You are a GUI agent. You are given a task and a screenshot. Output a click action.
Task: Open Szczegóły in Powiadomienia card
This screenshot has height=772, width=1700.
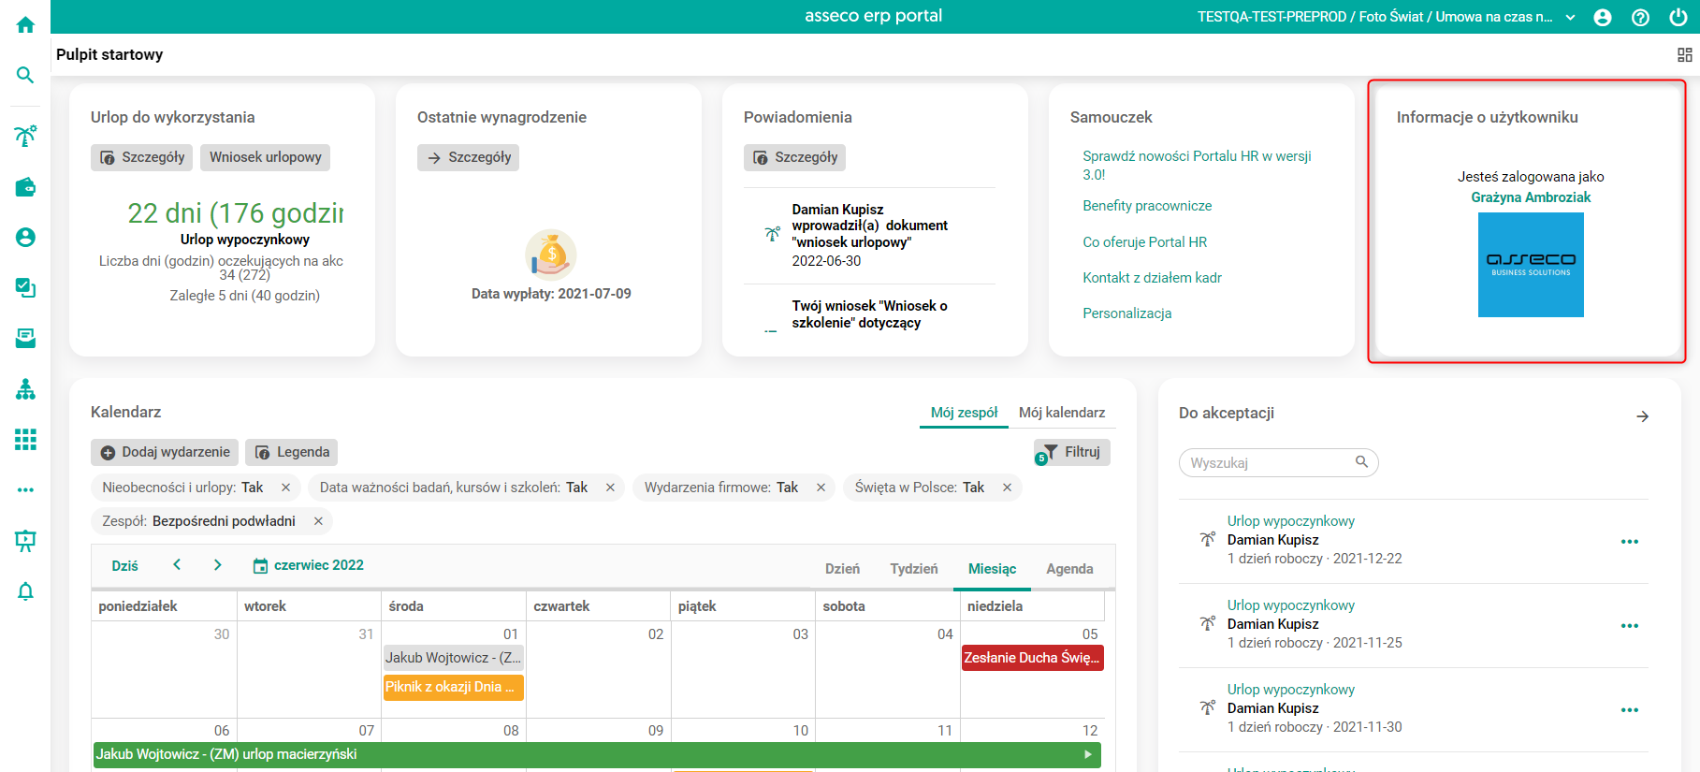pyautogui.click(x=795, y=157)
